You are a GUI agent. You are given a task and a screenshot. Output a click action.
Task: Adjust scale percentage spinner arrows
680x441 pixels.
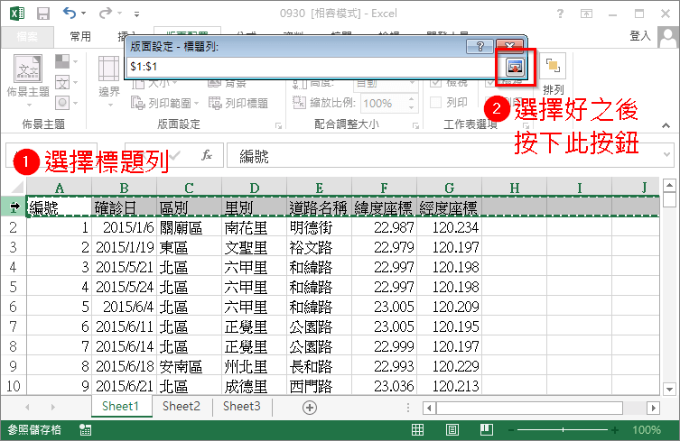[412, 103]
